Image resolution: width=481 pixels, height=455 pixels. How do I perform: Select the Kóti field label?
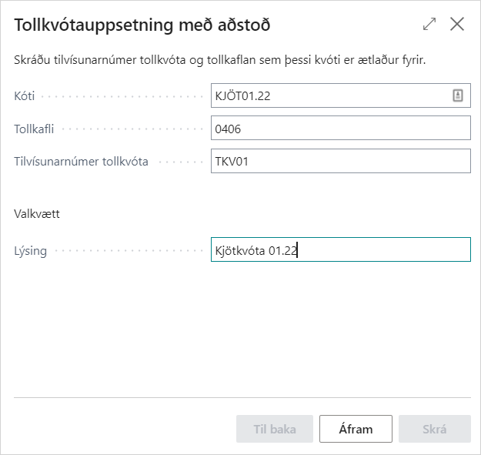pyautogui.click(x=25, y=96)
